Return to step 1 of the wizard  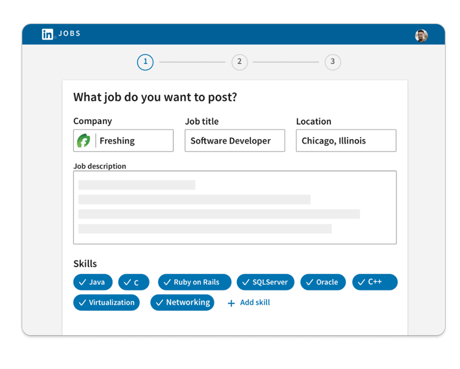[x=145, y=62]
